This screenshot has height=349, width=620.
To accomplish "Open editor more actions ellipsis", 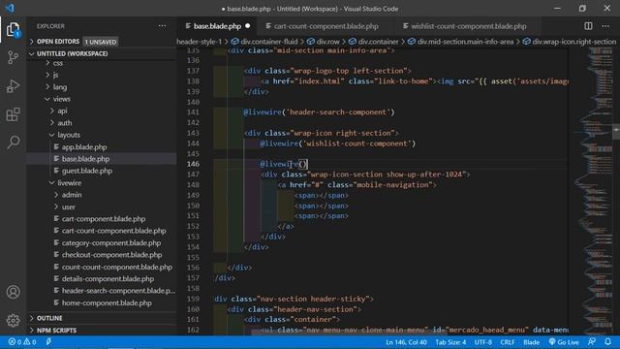I will pos(605,26).
